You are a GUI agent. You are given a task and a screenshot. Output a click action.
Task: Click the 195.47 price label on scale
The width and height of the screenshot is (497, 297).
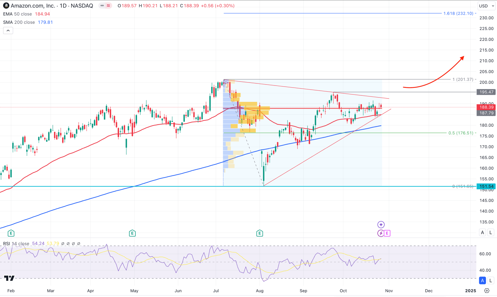point(486,92)
